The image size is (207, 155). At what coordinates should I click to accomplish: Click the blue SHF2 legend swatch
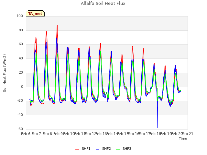[x=97, y=149]
